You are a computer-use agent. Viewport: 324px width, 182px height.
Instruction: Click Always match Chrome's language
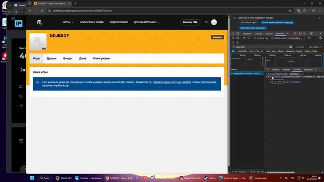pyautogui.click(x=277, y=22)
